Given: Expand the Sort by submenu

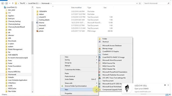Looking at the screenshot, I should tap(80, 60).
